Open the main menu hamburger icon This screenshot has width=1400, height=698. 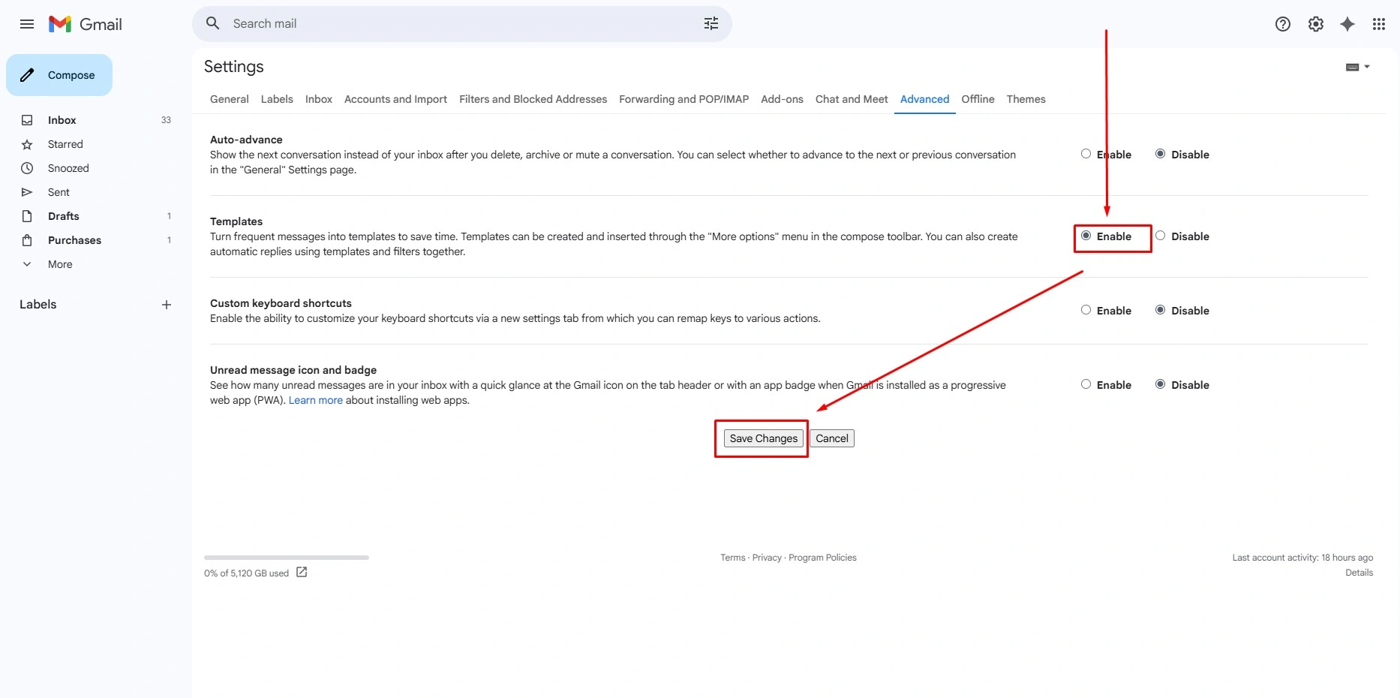click(x=27, y=24)
